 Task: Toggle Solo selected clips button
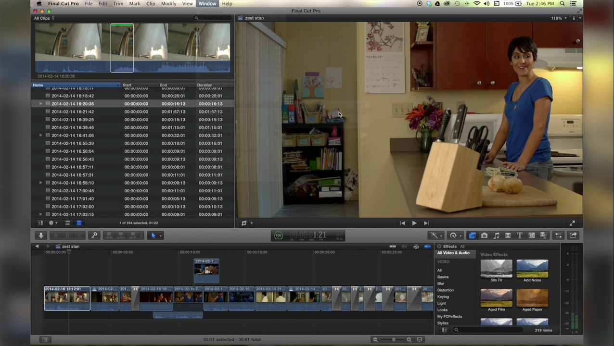pyautogui.click(x=416, y=247)
